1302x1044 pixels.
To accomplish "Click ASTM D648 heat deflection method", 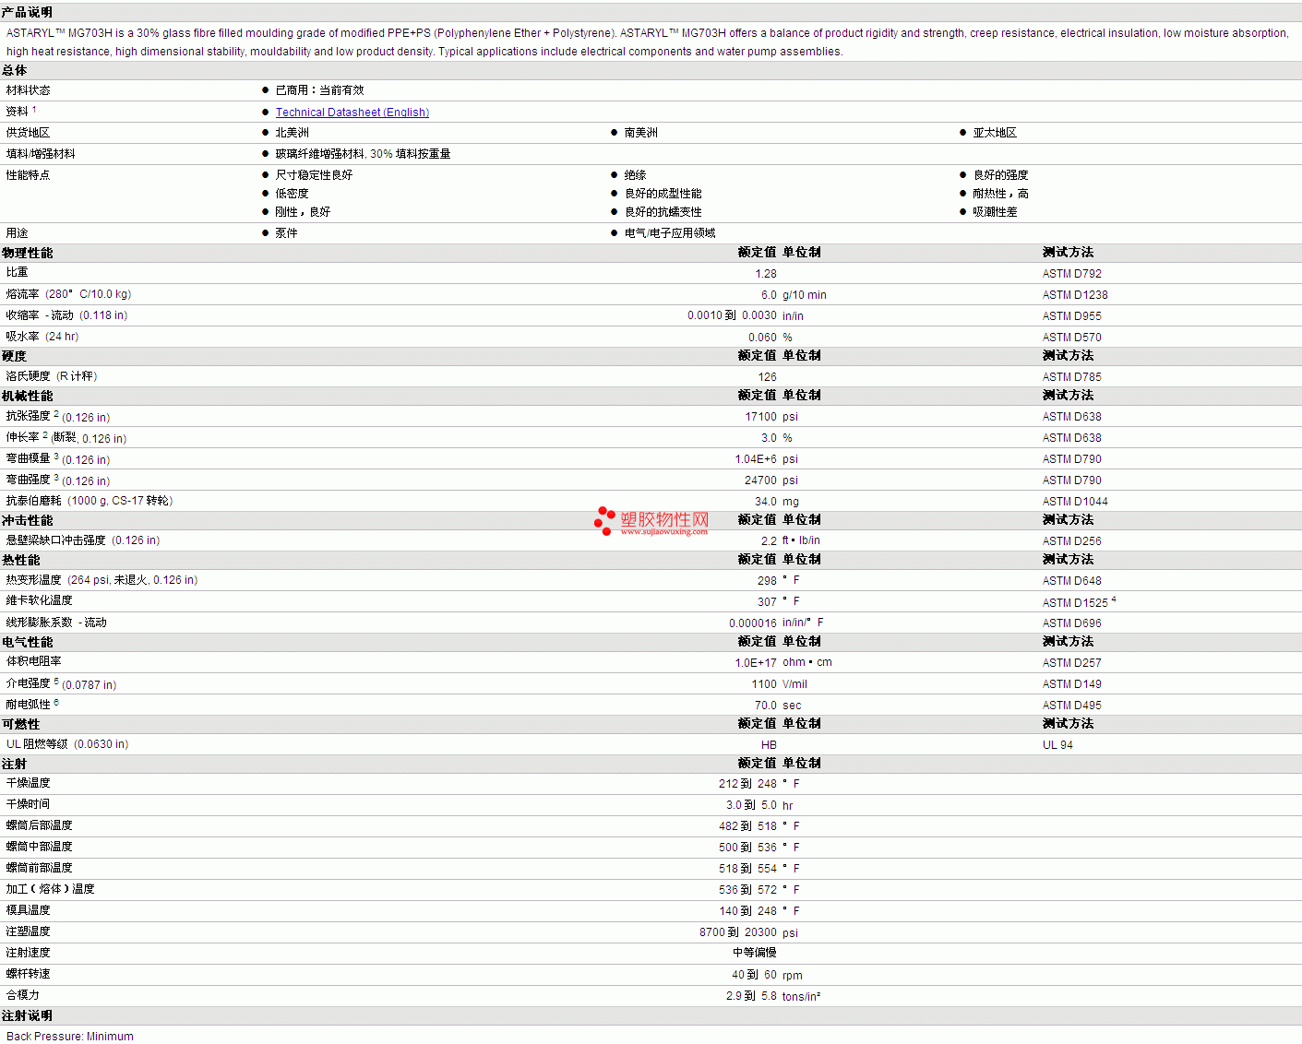I will click(x=1072, y=581).
